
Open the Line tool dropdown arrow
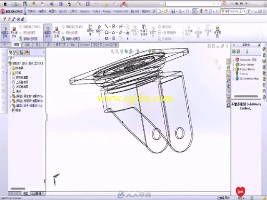(x=110, y=27)
